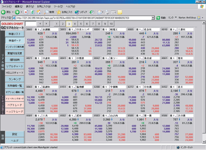The height and width of the screenshot is (150, 206).
Task: Open the お気に入り(A) menu
Action: point(44,6)
